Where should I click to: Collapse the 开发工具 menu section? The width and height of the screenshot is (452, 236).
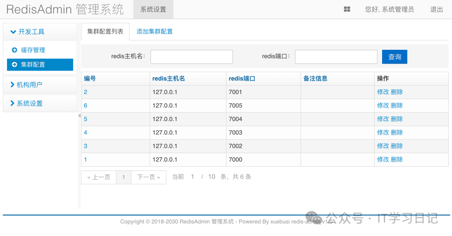click(x=40, y=32)
